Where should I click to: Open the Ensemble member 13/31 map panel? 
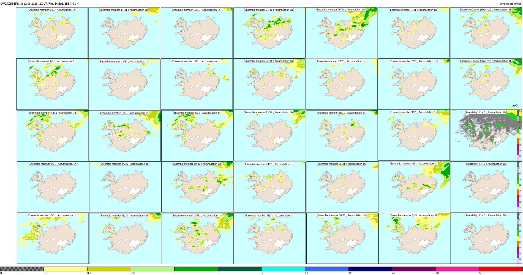point(125,136)
